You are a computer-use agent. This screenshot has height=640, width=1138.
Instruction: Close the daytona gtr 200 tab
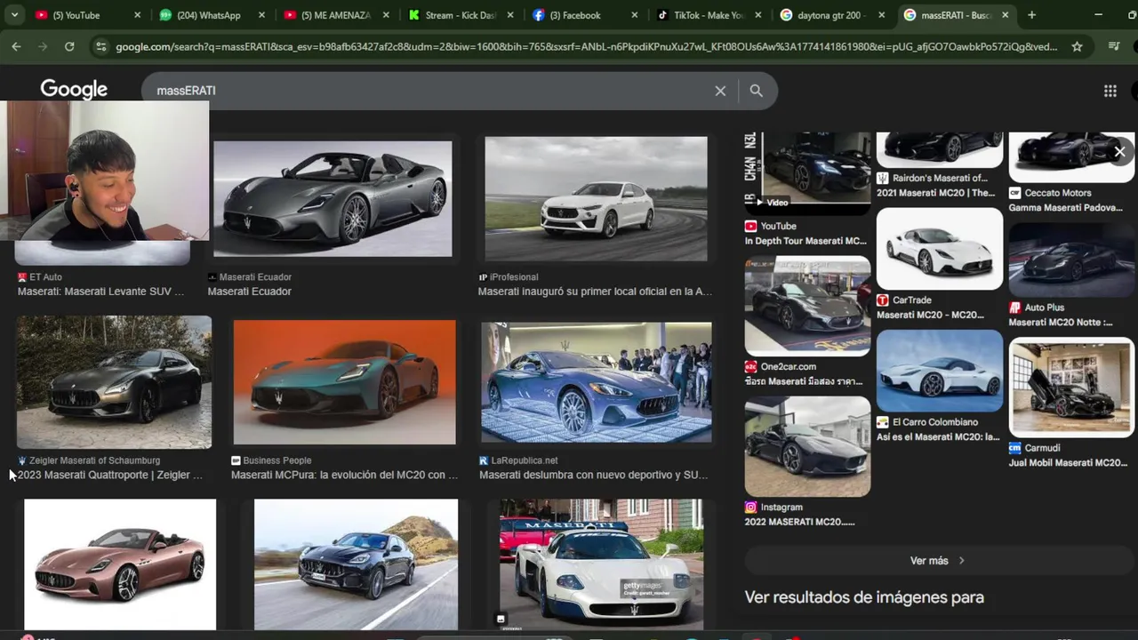click(x=881, y=15)
